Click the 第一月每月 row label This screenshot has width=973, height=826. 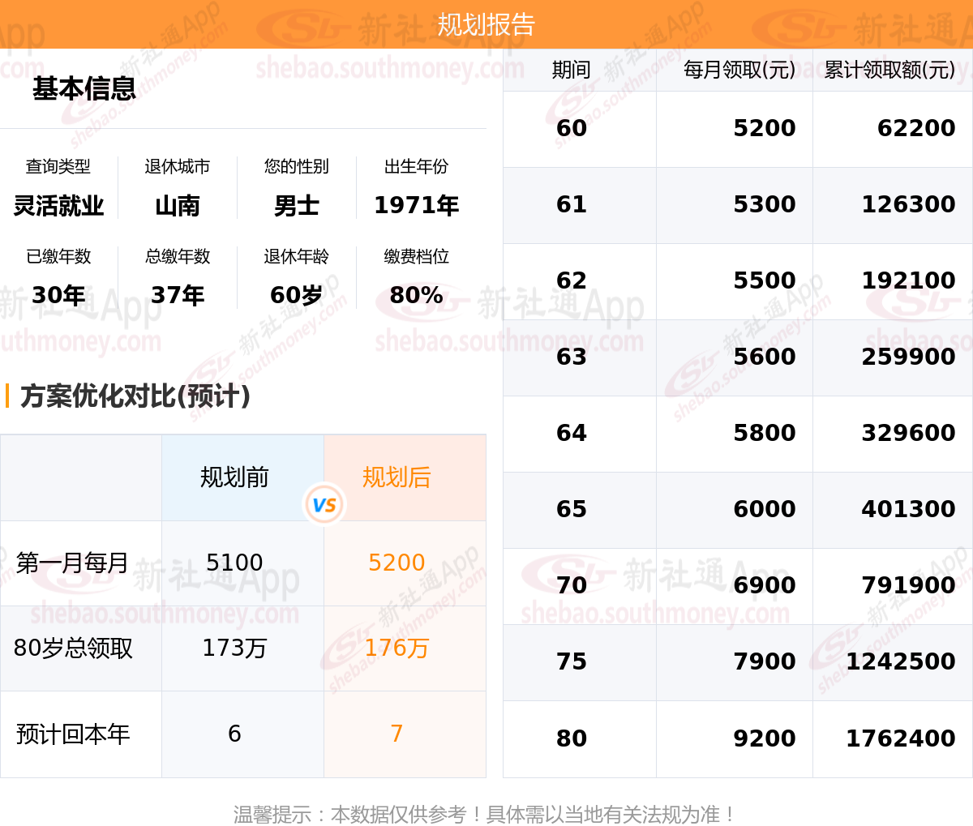(x=73, y=563)
